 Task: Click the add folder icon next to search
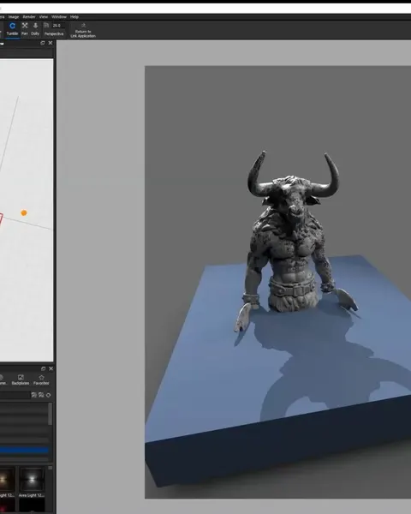pyautogui.click(x=33, y=395)
